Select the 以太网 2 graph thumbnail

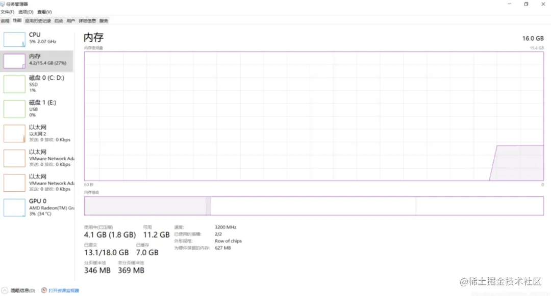(x=14, y=133)
